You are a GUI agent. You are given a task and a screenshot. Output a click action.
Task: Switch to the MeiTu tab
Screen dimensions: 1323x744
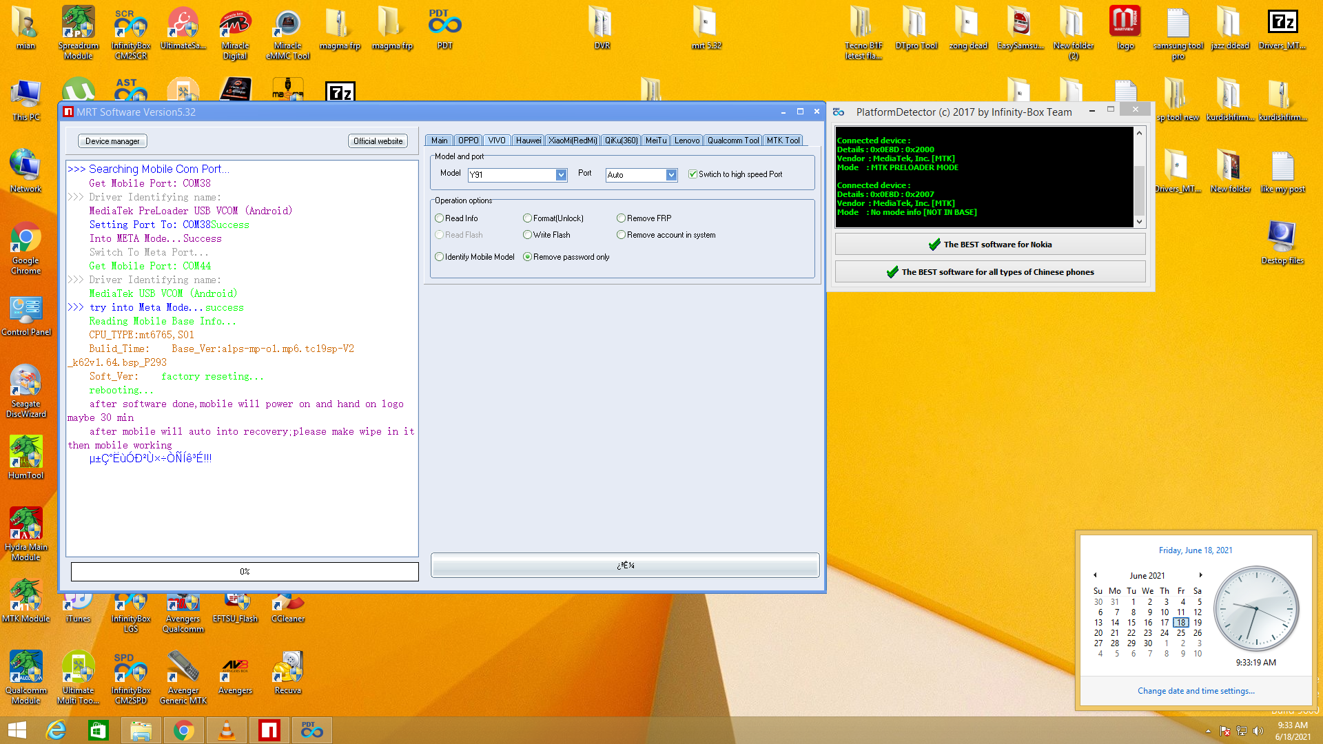point(656,141)
